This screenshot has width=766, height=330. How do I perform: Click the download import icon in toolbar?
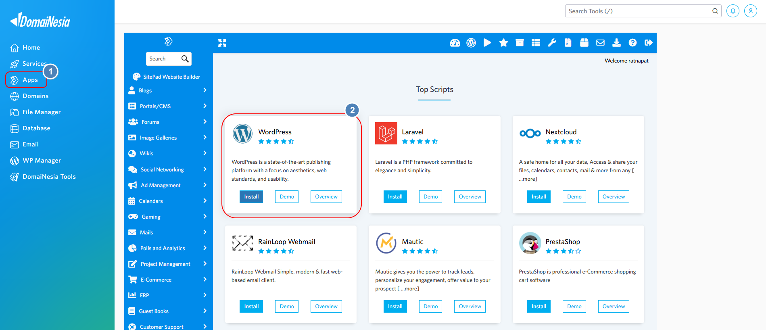pyautogui.click(x=616, y=43)
